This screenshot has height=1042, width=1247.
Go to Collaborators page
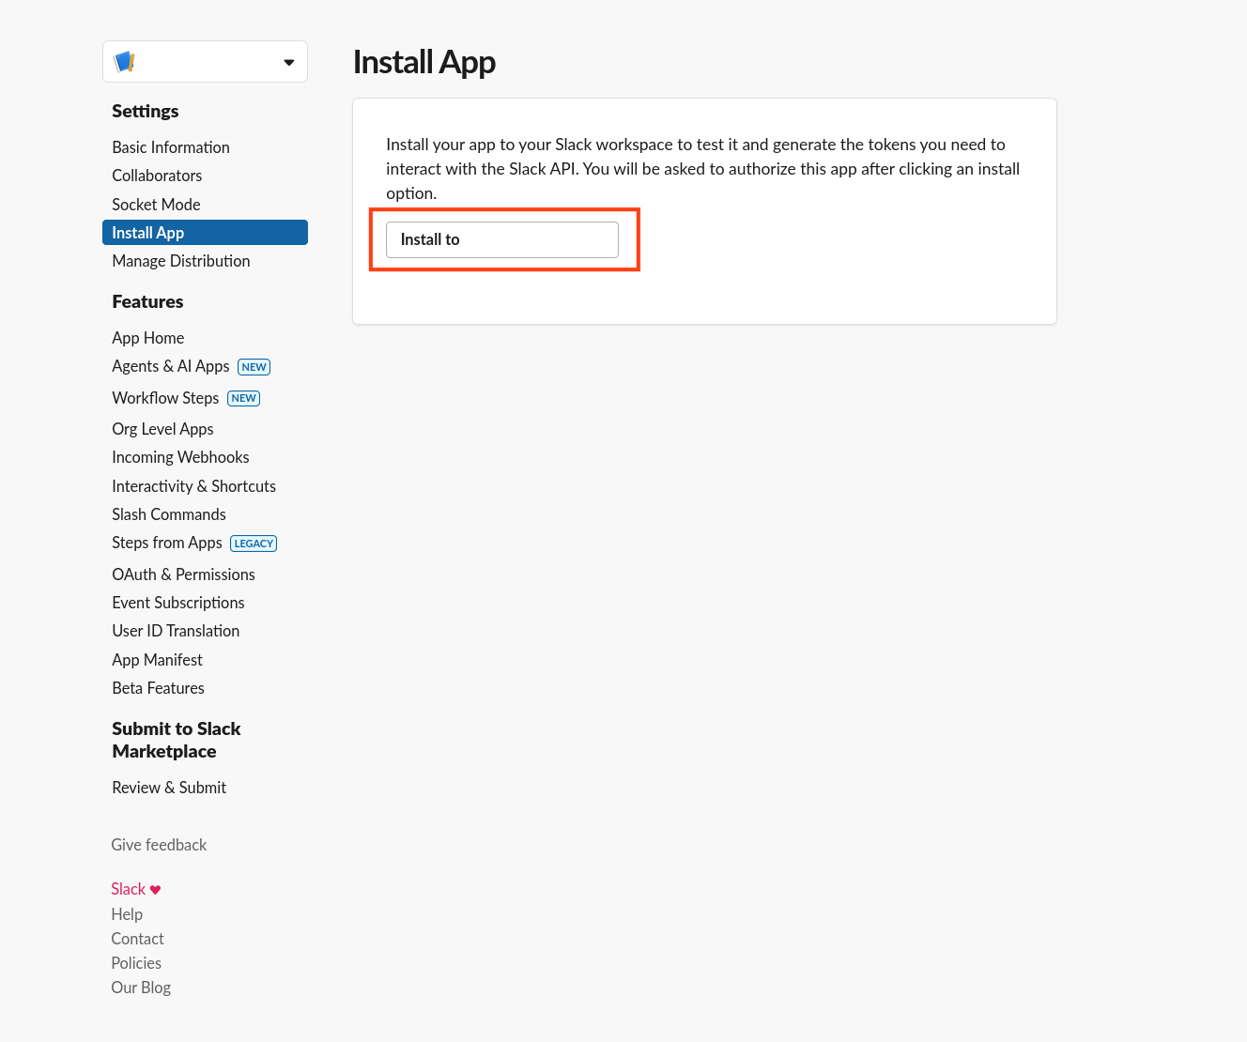coord(157,176)
